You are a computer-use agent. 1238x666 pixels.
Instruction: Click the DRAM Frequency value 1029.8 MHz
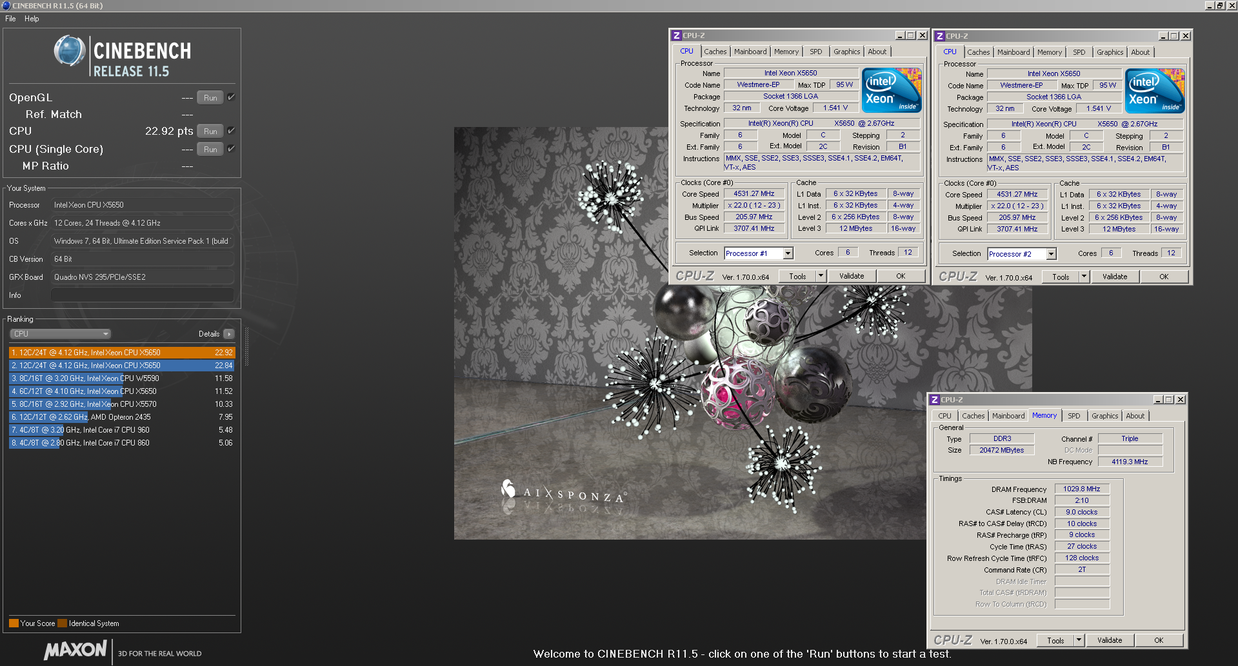coord(1082,489)
